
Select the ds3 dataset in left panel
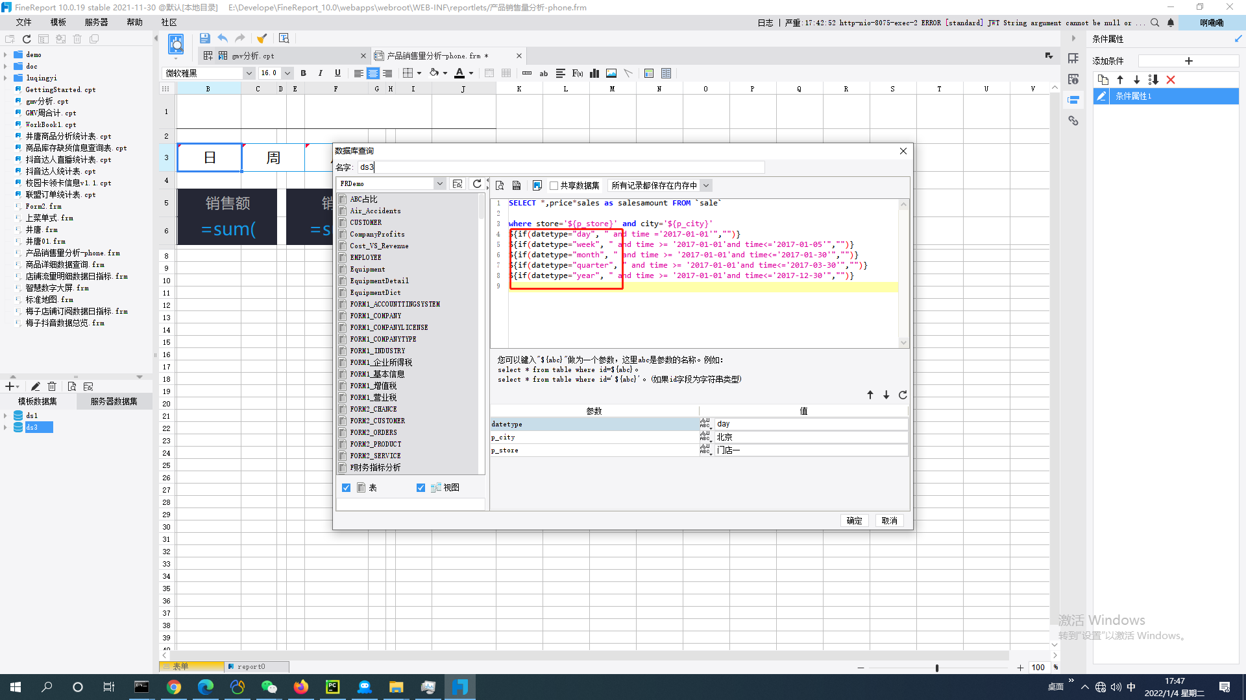(x=33, y=428)
